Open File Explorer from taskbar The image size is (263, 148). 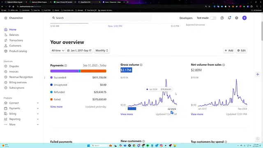click(175, 146)
